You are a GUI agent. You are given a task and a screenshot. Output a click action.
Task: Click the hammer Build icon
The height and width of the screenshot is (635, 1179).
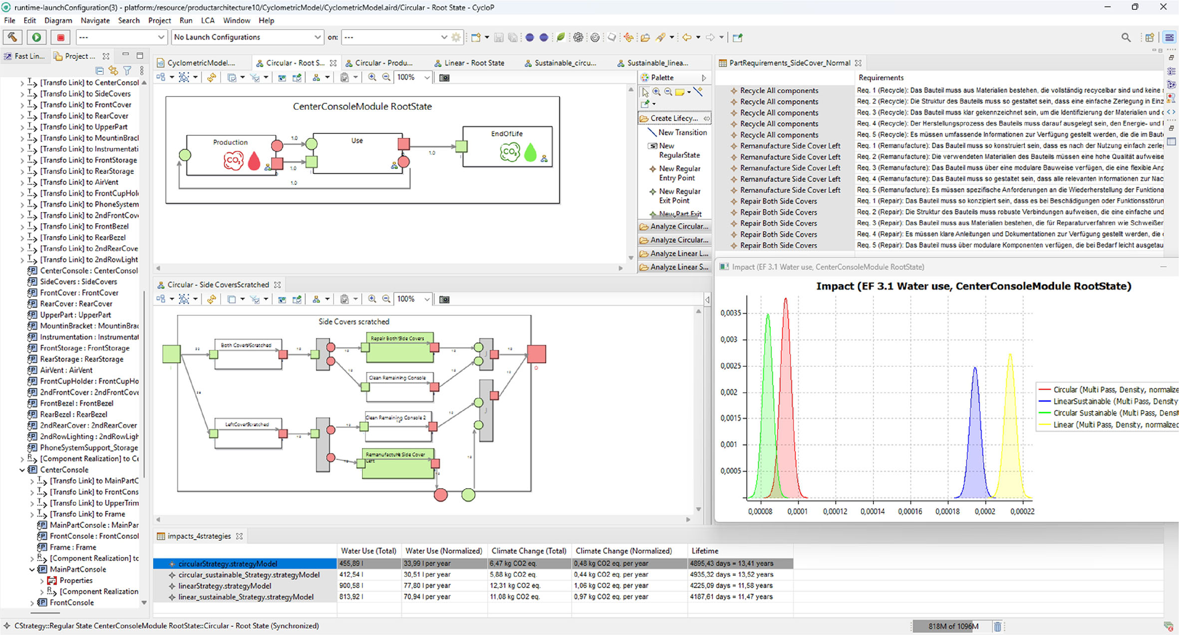[12, 37]
